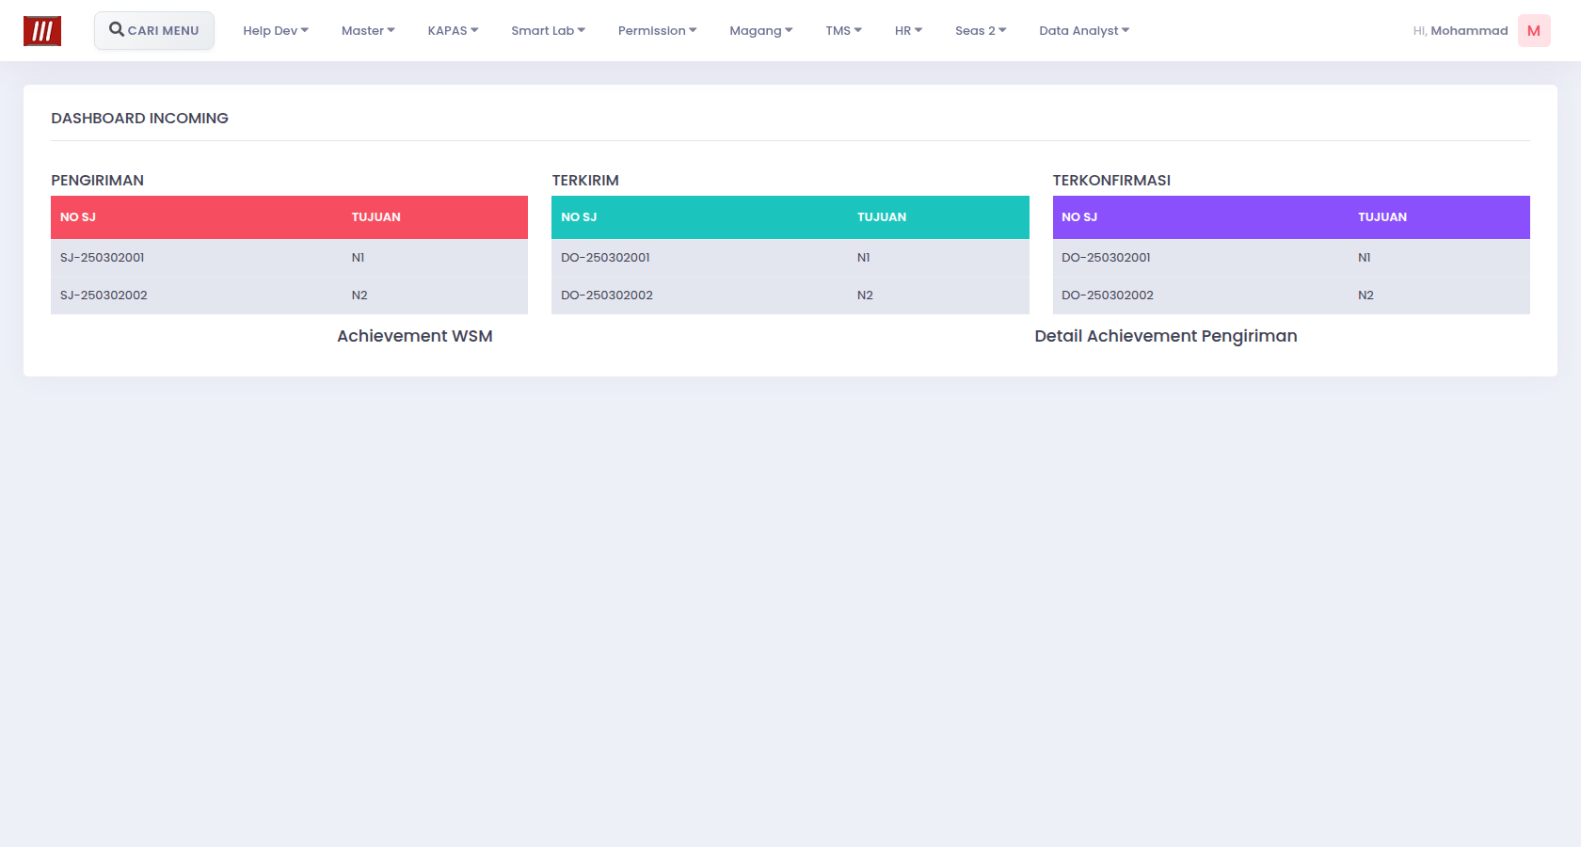Click N1 in the TERKIRIM table
1581x847 pixels.
tap(863, 258)
